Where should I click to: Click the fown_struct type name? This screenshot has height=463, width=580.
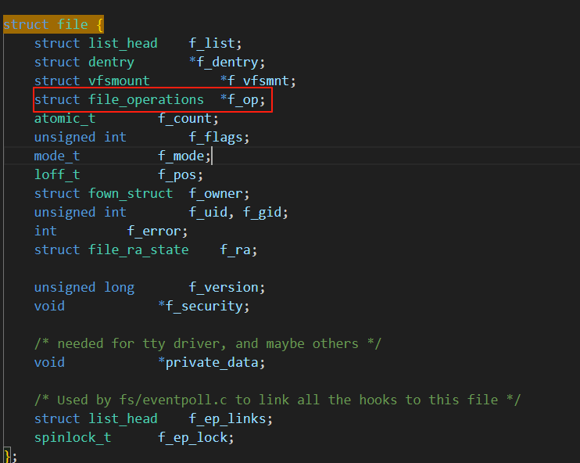(x=131, y=193)
